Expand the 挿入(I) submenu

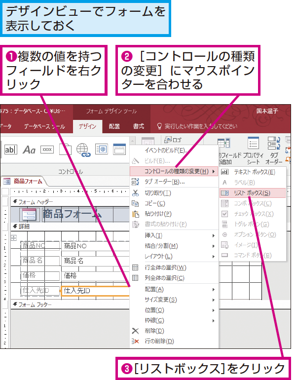(174, 235)
